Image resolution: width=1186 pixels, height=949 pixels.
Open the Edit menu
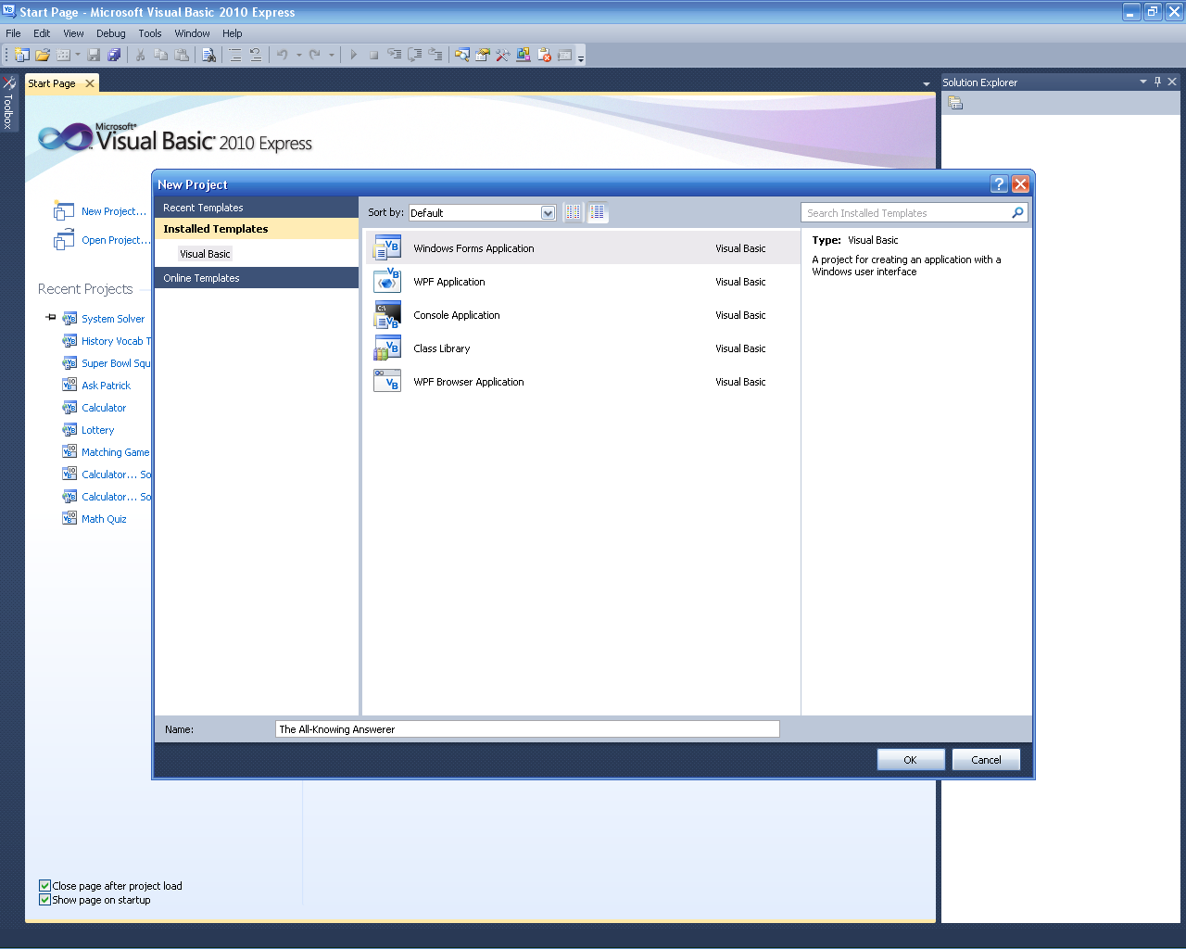(42, 33)
